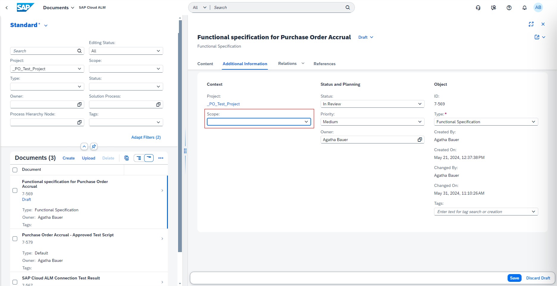
Task: Click the filter Search input field
Action: click(44, 51)
